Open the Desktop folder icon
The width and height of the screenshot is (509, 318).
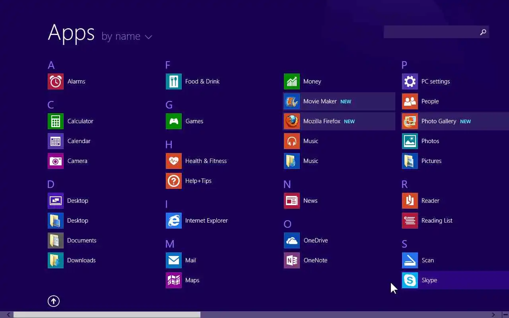click(56, 221)
